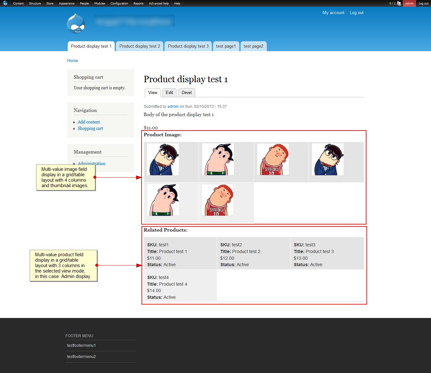Select the View tab
431x373 pixels.
point(153,93)
